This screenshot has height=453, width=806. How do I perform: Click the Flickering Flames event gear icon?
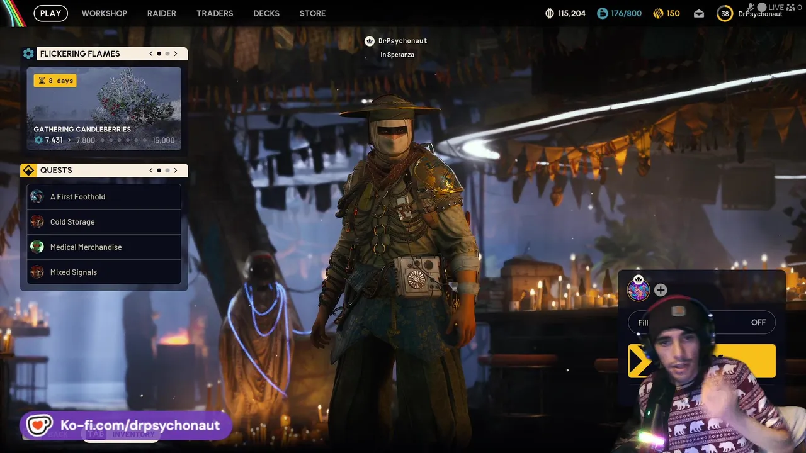(x=28, y=53)
